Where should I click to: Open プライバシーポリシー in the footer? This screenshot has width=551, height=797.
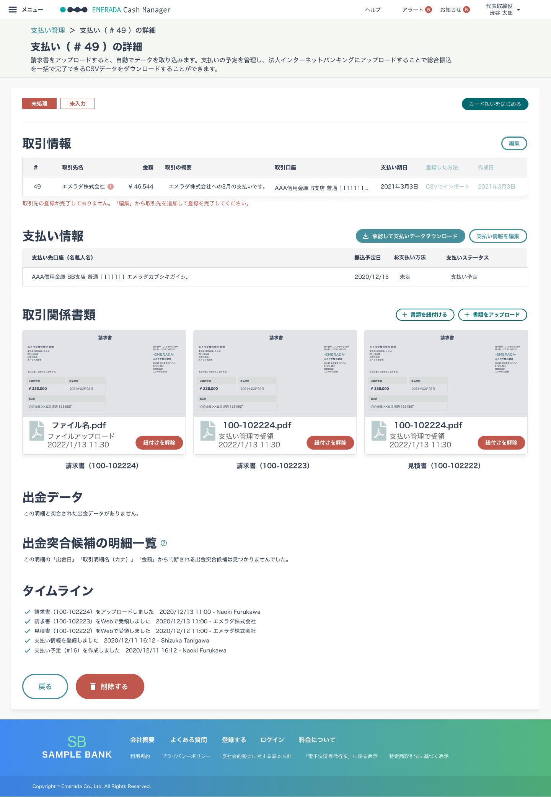pos(186,756)
